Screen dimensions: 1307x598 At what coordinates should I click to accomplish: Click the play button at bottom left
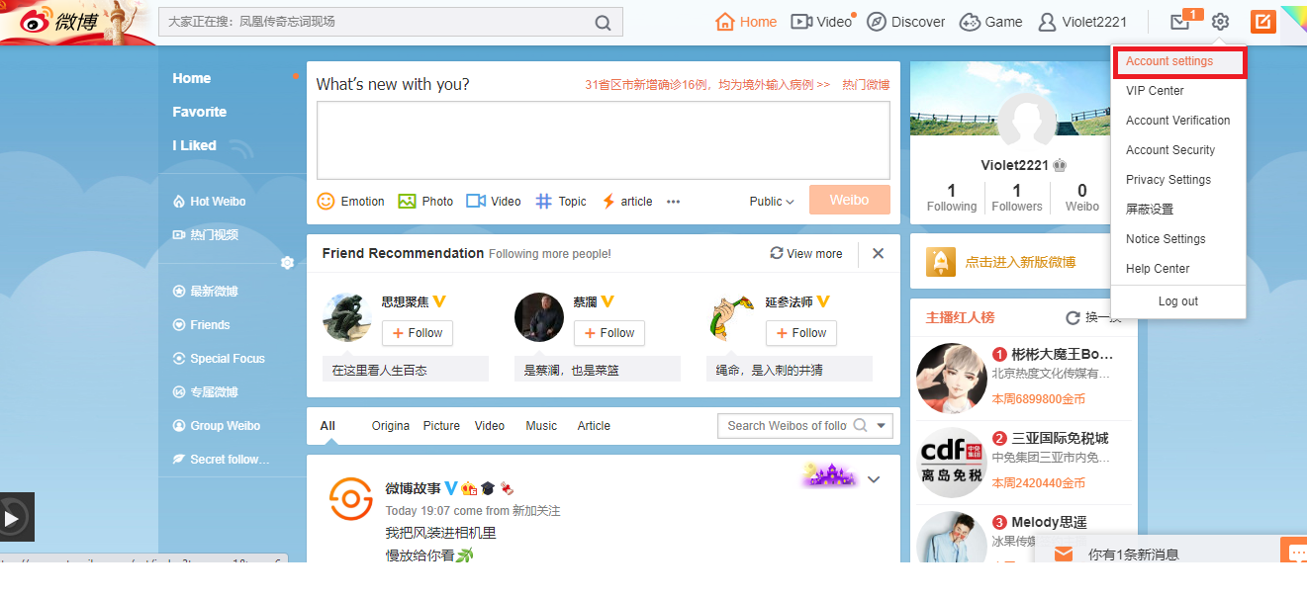pyautogui.click(x=12, y=517)
